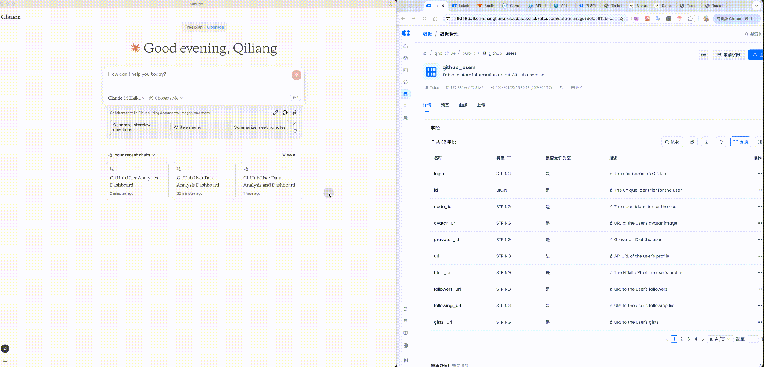Open Choose style dropdown
Image resolution: width=764 pixels, height=367 pixels.
[166, 98]
